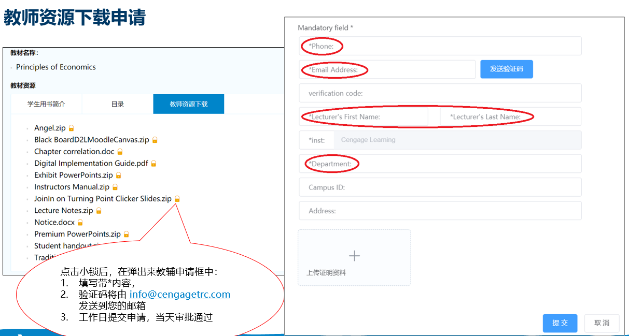Click lock icon next to Chapter correlation.doc
Viewport: 629px width, 336px height.
click(120, 152)
